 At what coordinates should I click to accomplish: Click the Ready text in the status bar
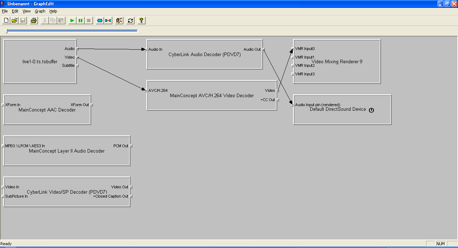coord(6,244)
